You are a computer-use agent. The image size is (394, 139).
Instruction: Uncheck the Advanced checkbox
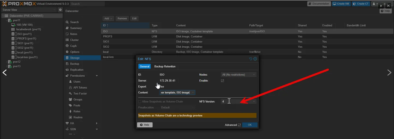point(239,125)
